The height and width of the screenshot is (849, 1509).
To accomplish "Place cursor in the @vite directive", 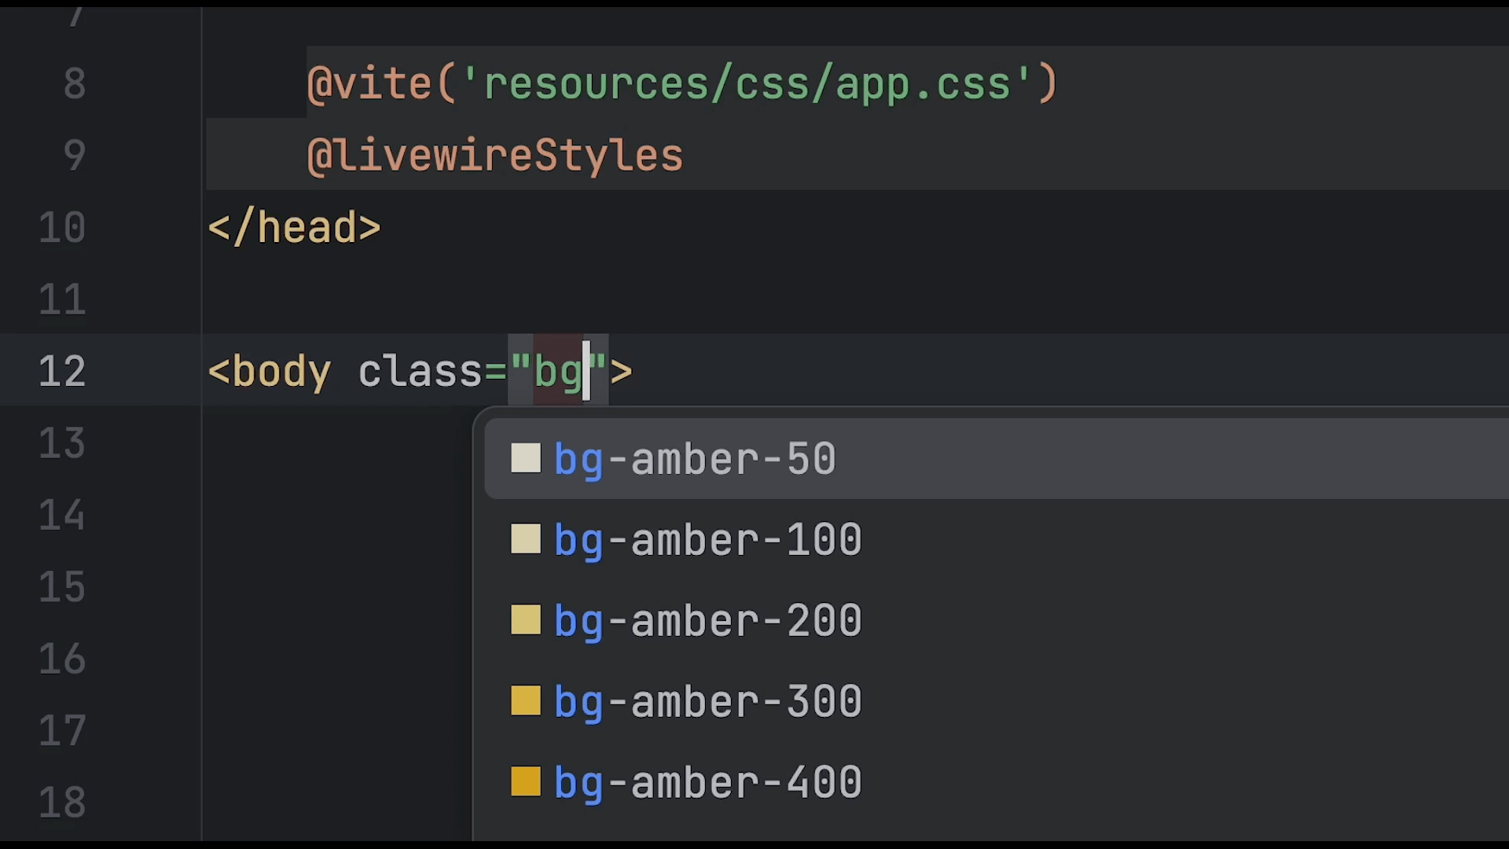I will [x=369, y=83].
